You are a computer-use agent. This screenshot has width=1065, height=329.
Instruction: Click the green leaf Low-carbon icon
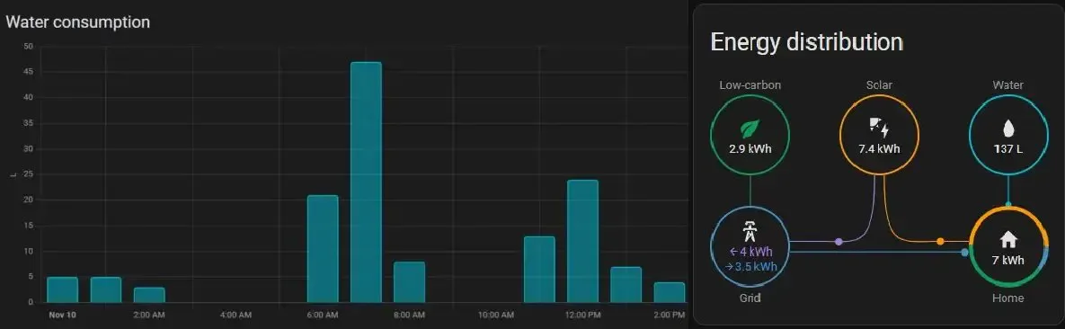[x=750, y=129]
